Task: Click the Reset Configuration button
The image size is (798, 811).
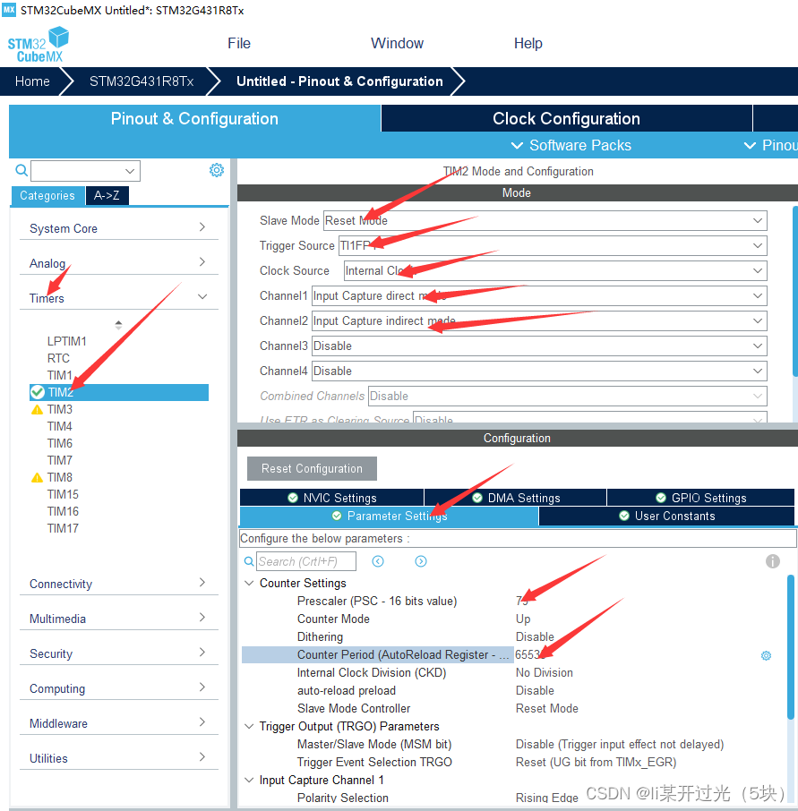Action: 312,468
